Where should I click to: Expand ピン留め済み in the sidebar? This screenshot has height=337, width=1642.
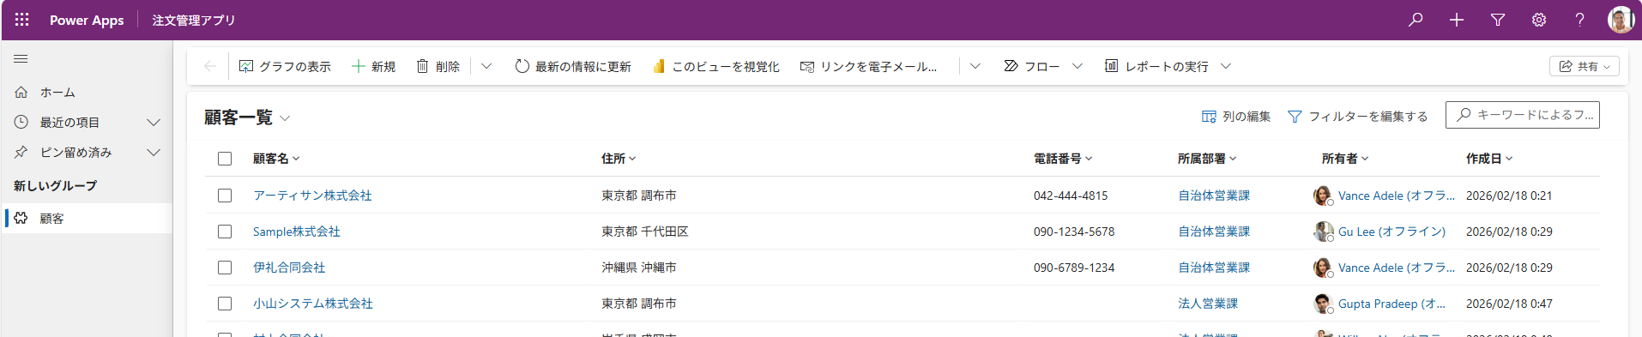click(x=154, y=153)
